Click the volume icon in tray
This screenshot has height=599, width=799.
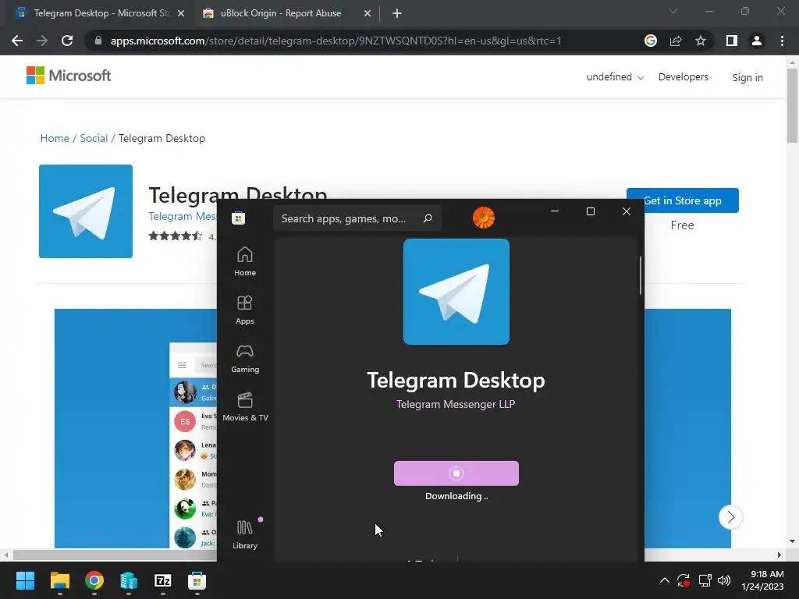[x=723, y=580]
